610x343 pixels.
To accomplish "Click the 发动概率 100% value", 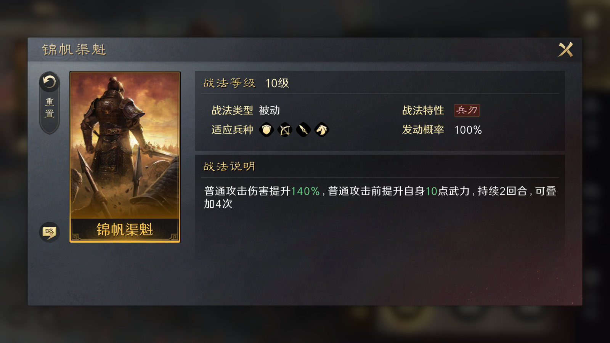I will (x=468, y=130).
